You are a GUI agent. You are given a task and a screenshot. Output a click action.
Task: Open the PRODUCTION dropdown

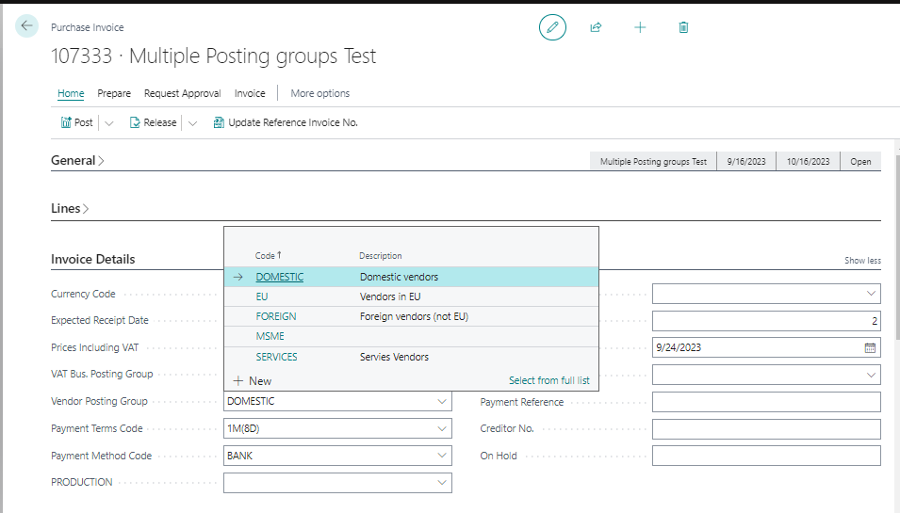coord(442,483)
